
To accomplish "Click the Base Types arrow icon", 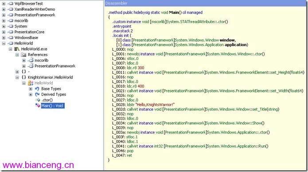I will [37, 89].
